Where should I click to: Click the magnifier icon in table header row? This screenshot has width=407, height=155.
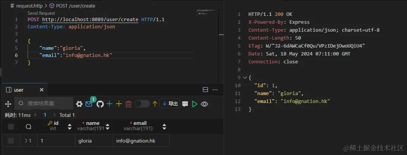28,127
